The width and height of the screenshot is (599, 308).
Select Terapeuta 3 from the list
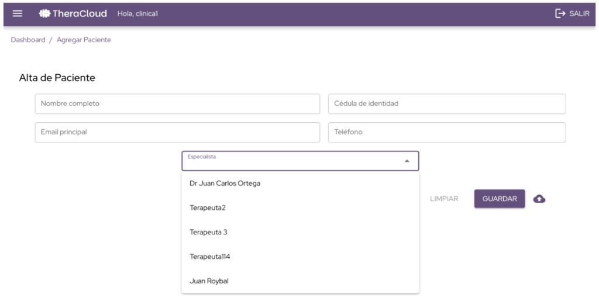click(x=208, y=232)
